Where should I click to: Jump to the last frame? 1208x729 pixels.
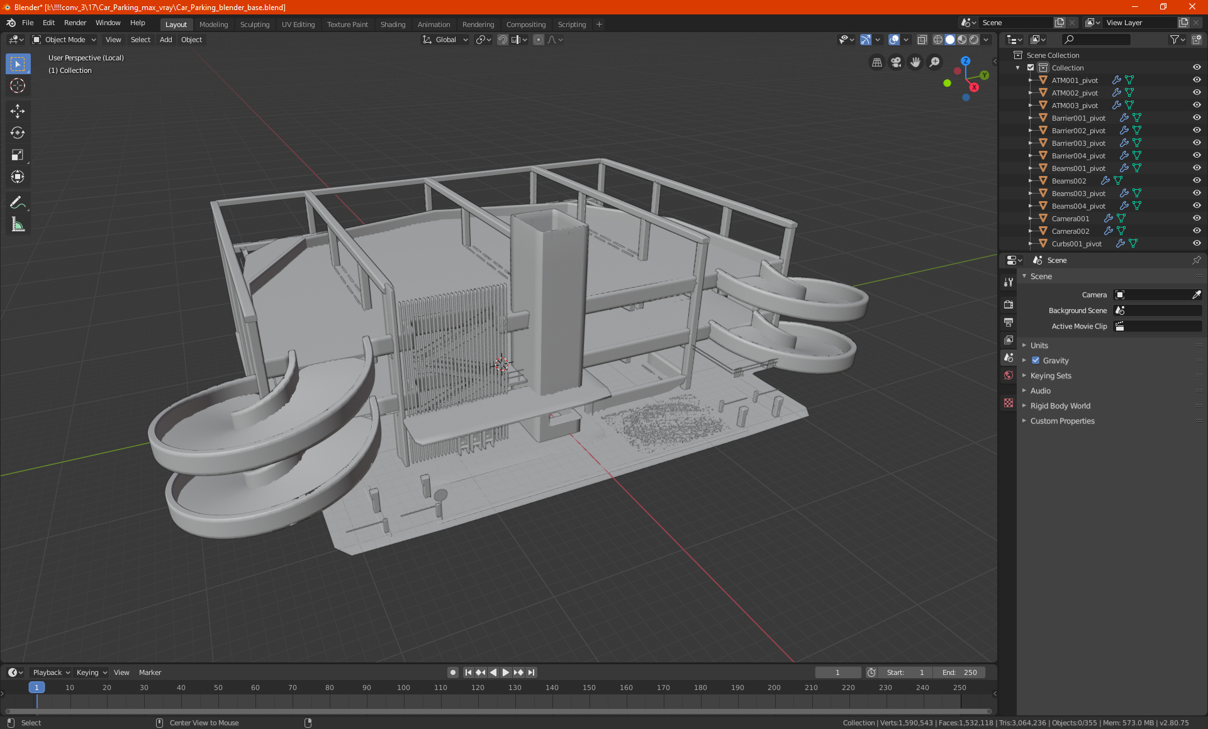pos(532,672)
